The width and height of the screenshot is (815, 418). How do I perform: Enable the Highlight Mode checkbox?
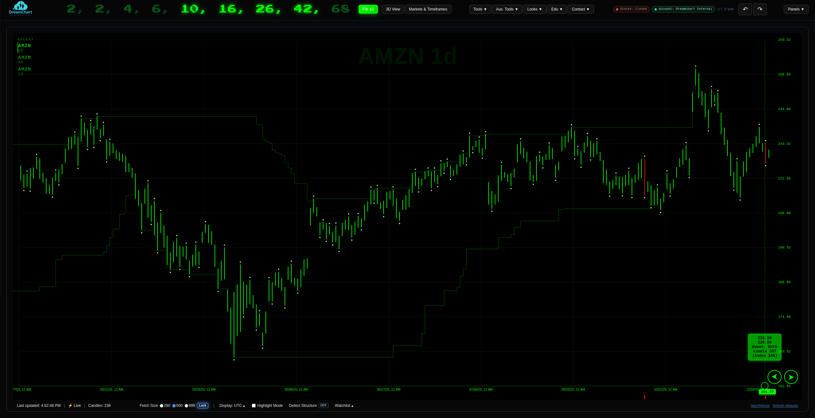point(254,406)
